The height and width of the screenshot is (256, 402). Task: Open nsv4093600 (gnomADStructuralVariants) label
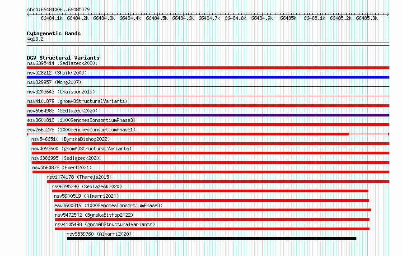[81, 149]
